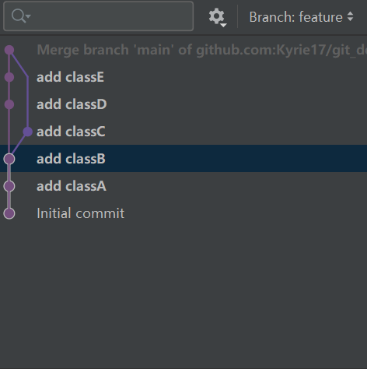This screenshot has height=369, width=367.
Task: Select the add classD commit
Action: [x=183, y=104]
